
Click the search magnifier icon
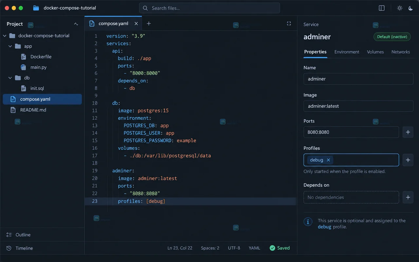click(x=145, y=8)
